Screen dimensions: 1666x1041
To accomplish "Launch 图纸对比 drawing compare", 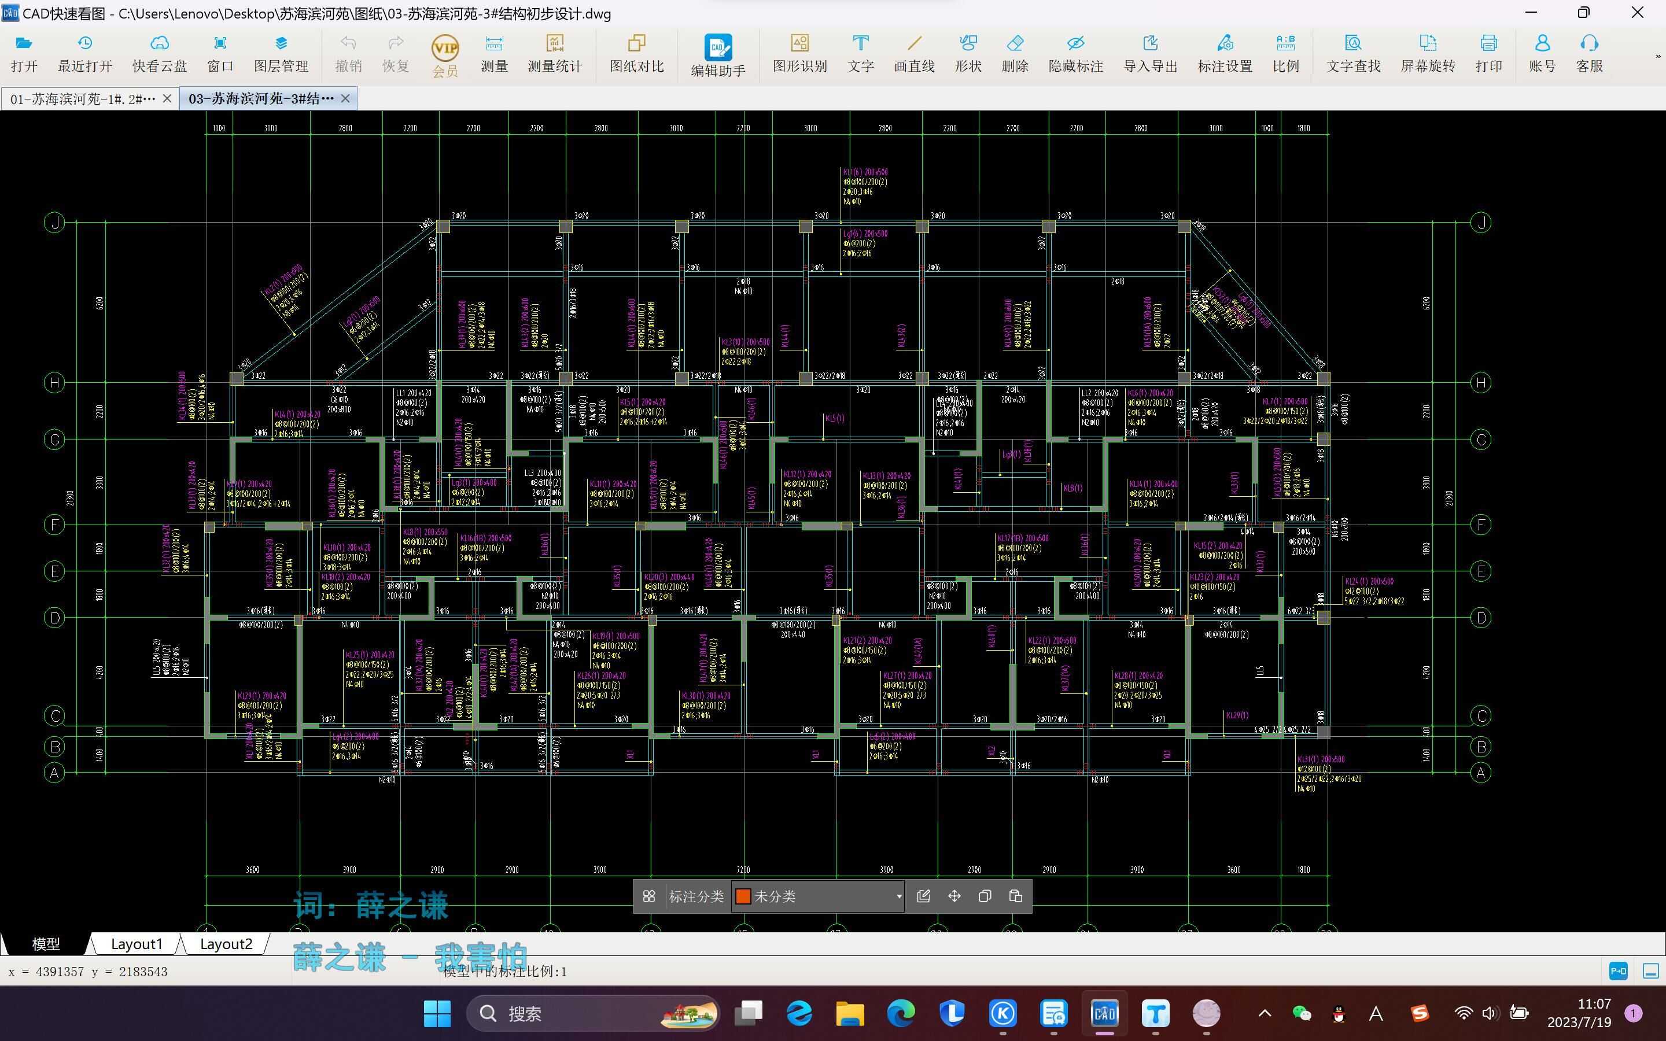I will pyautogui.click(x=637, y=54).
